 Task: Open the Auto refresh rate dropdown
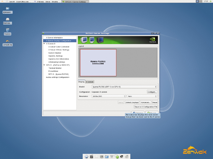142,96
